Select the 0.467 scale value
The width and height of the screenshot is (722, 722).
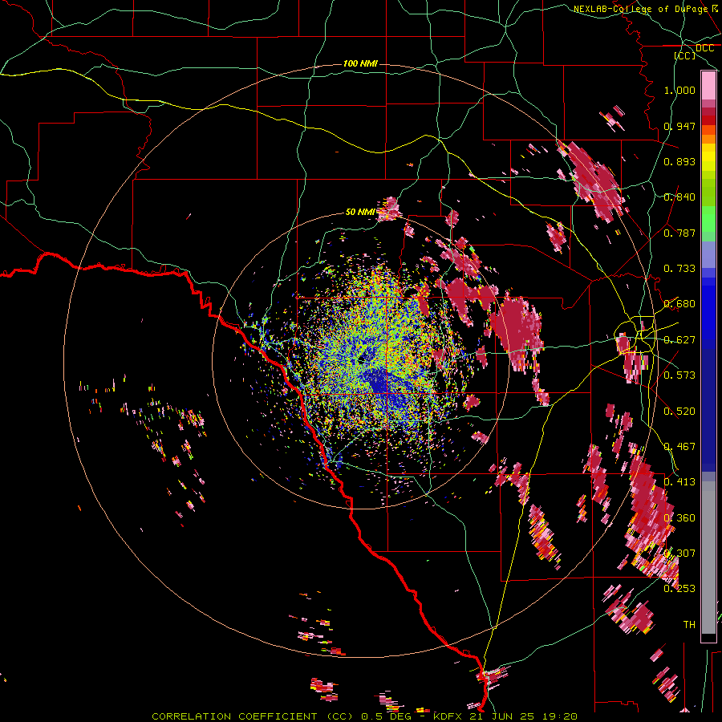[x=679, y=447]
